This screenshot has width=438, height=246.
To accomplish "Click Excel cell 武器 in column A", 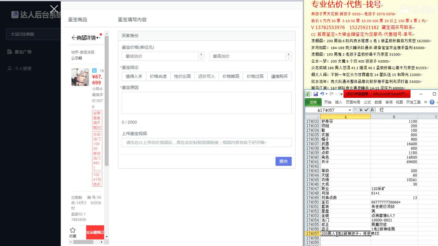I will coord(345,144).
